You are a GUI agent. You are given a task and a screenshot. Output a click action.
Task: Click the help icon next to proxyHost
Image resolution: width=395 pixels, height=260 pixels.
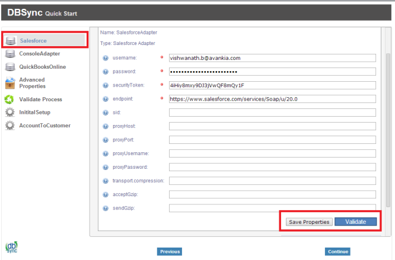click(106, 126)
